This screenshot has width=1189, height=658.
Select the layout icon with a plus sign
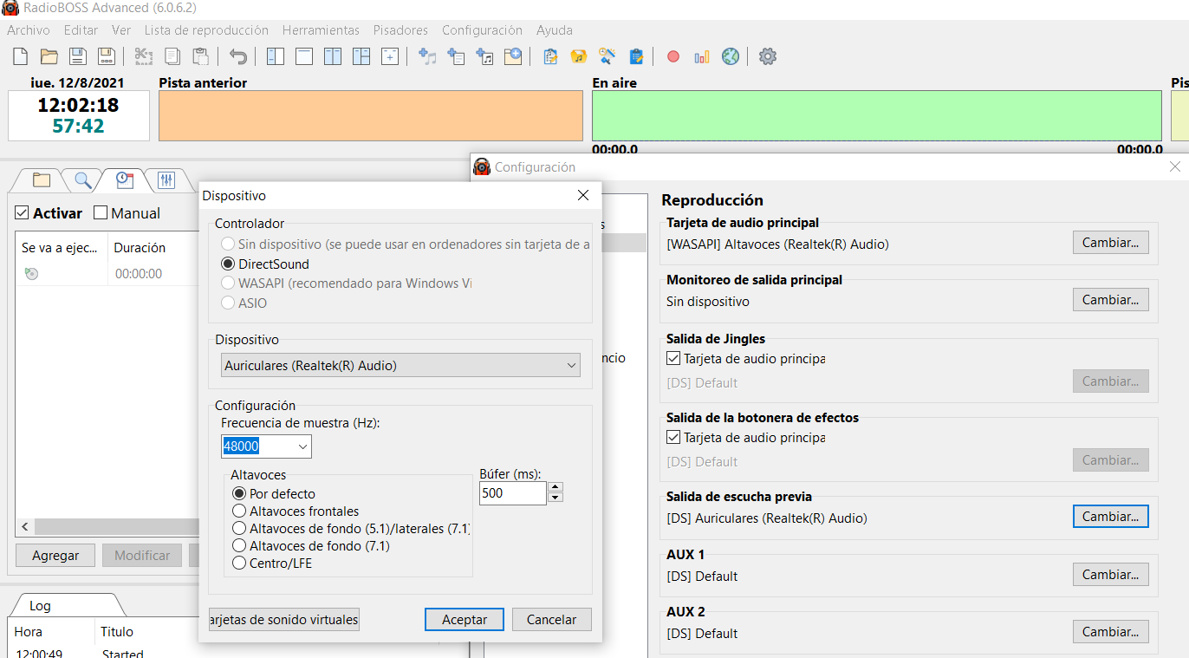[x=390, y=56]
